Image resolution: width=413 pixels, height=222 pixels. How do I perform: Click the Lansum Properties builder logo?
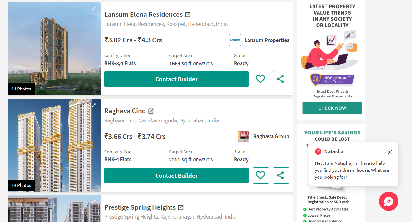click(x=235, y=40)
